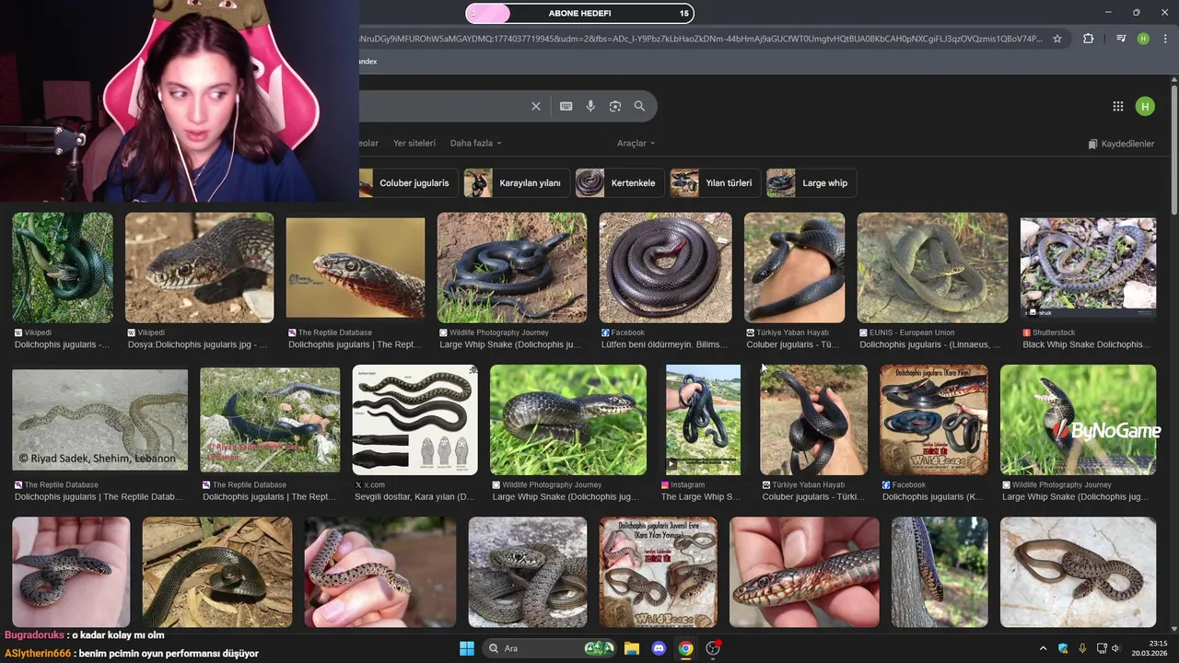The width and height of the screenshot is (1179, 663).
Task: Open the 'Dosya:Dolichophis jugularis.jpg' result link
Action: click(197, 344)
